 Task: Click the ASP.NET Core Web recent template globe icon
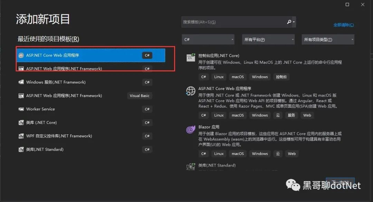coord(21,55)
